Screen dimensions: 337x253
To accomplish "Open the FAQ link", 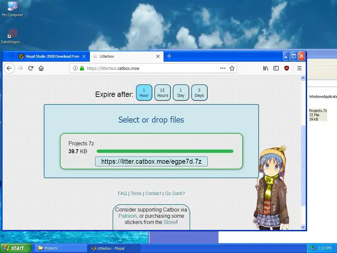I will click(122, 193).
